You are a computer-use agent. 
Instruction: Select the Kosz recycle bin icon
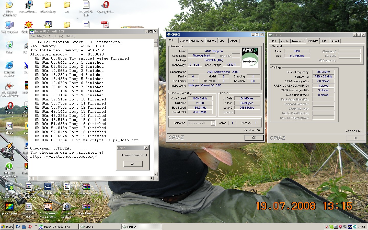[9, 47]
